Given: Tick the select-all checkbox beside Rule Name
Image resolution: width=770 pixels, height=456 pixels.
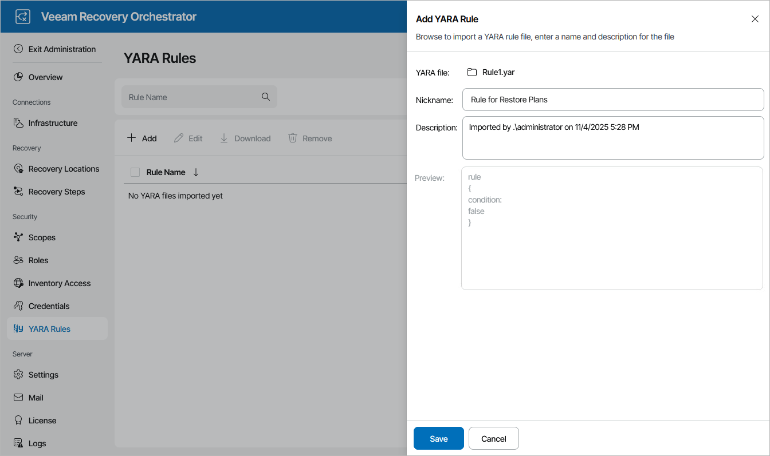Looking at the screenshot, I should [135, 172].
